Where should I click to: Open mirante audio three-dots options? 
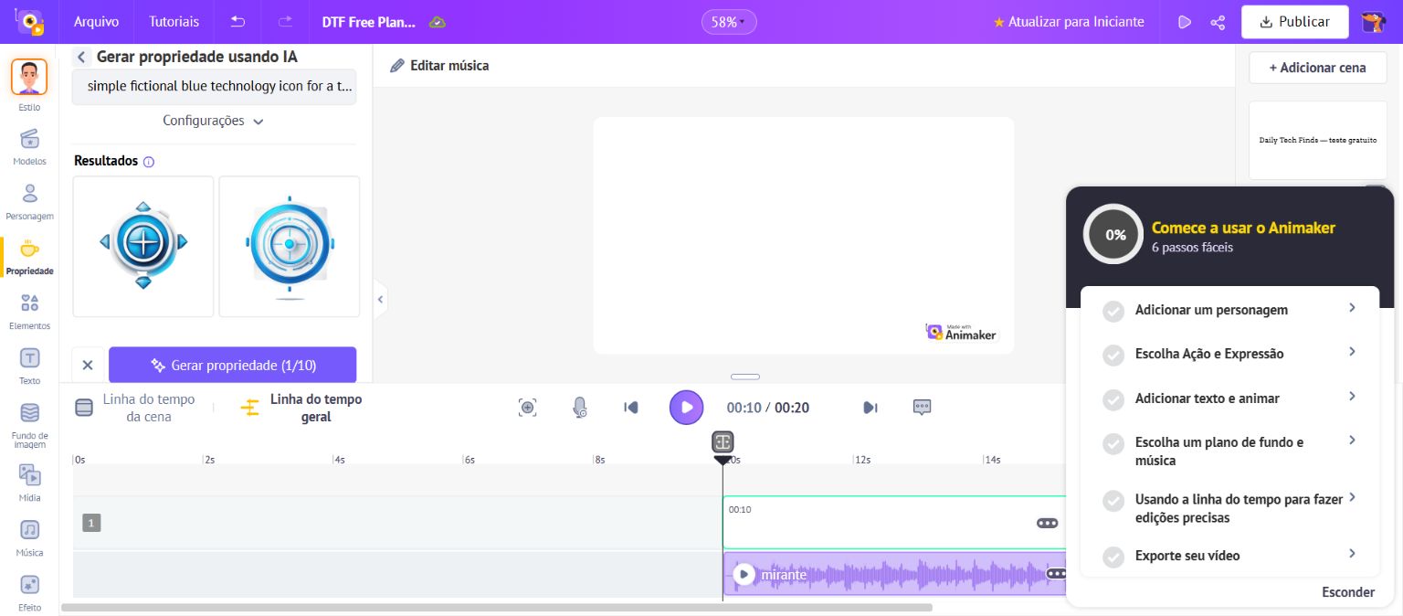(x=1056, y=574)
